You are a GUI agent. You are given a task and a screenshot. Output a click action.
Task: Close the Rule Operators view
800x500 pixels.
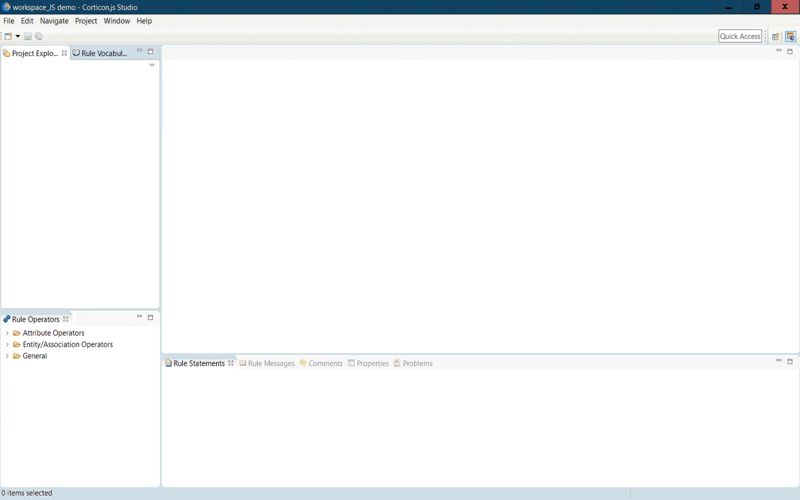click(x=66, y=319)
